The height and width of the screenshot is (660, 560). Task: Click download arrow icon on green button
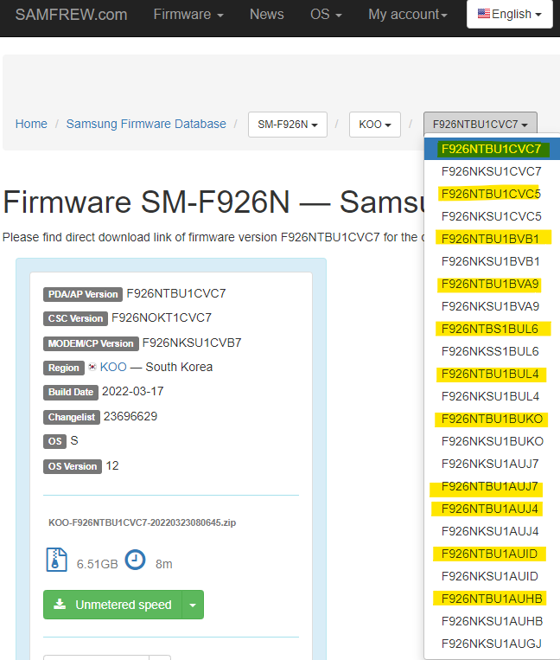tap(60, 605)
